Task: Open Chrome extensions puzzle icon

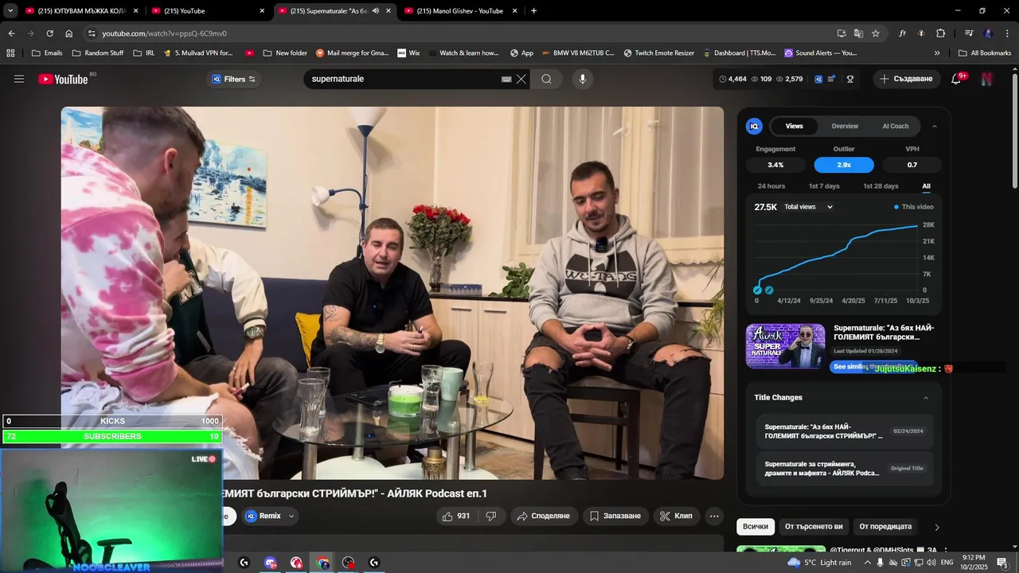Action: point(940,33)
